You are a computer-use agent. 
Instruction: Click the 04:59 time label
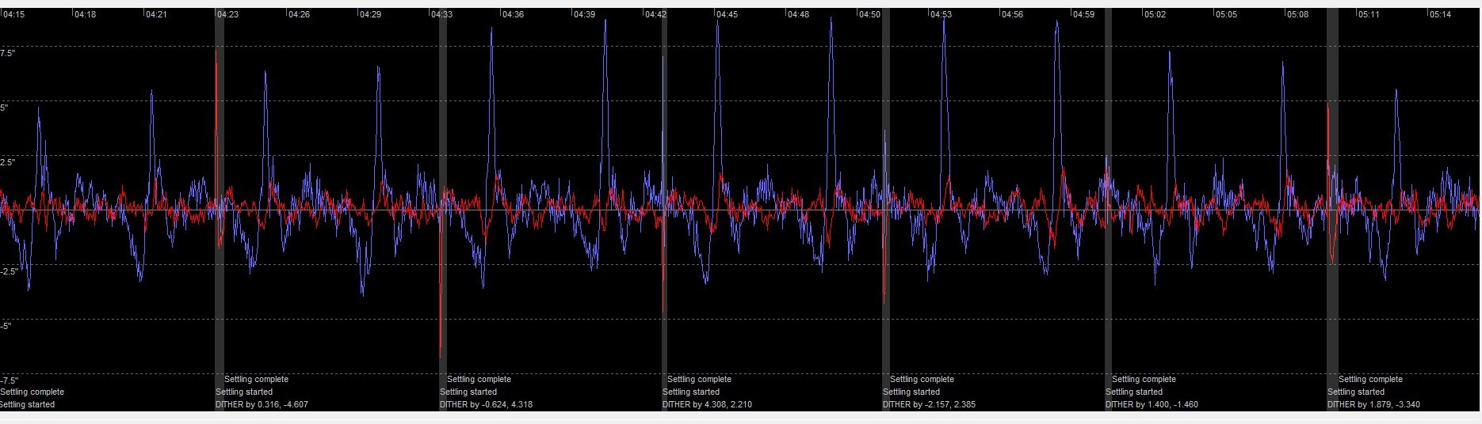click(1083, 14)
